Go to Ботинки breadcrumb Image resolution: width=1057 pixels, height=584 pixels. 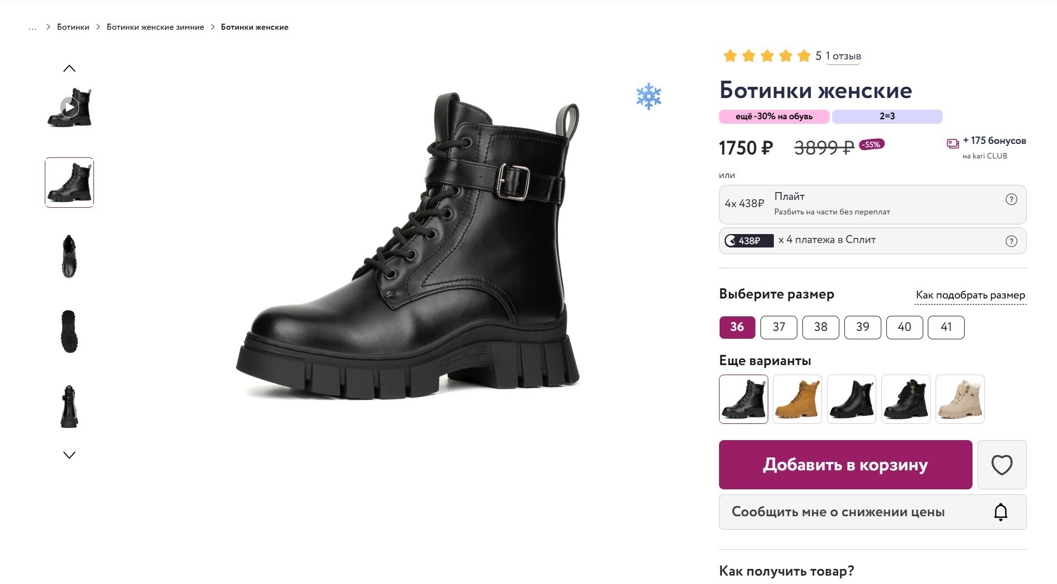click(73, 27)
